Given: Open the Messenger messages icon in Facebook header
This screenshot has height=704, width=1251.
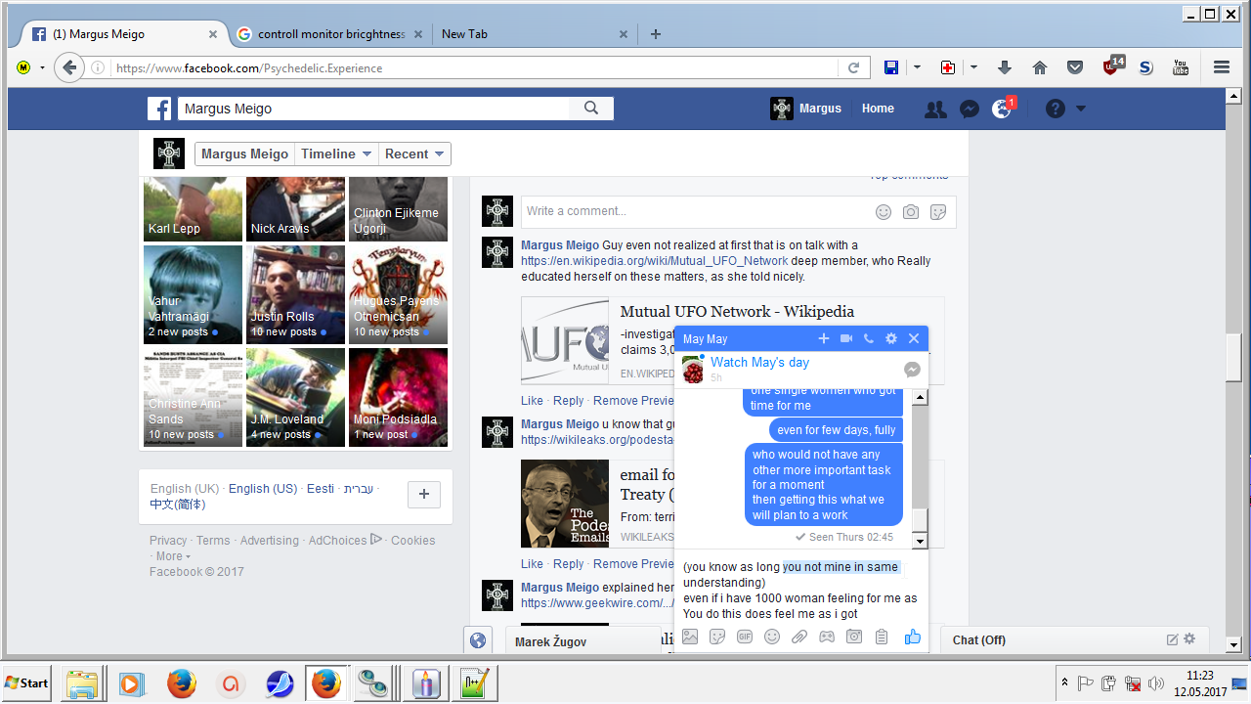Looking at the screenshot, I should pos(970,109).
